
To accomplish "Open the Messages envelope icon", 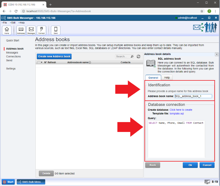I will 31,30.
